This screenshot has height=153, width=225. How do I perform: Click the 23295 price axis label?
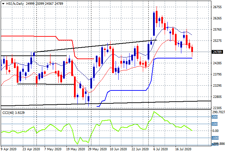coord(217,85)
